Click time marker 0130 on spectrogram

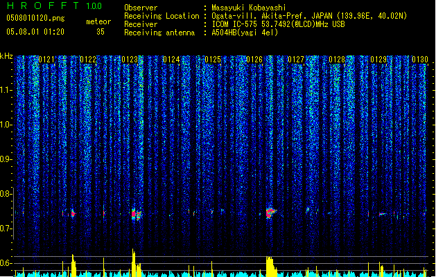pos(420,60)
